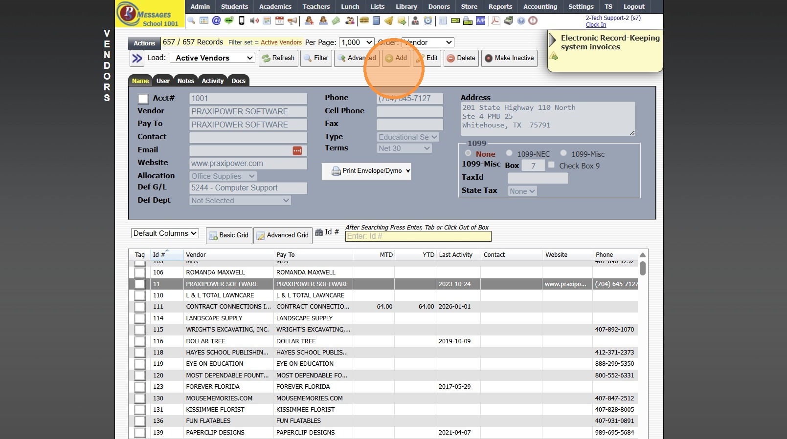Tag the ROMANDA MAXWELL row checkbox
The width and height of the screenshot is (787, 439).
tap(140, 272)
